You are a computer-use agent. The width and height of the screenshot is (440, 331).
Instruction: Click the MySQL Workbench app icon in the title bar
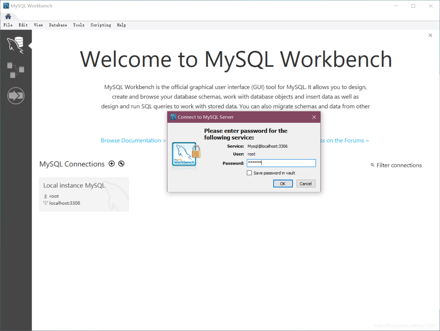6,6
